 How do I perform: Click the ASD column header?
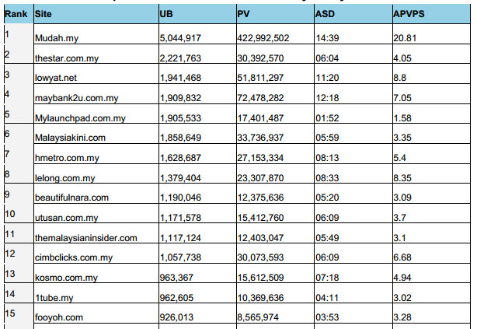[326, 15]
